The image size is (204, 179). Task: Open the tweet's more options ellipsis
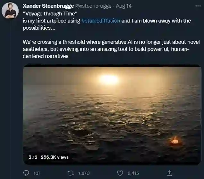click(197, 6)
